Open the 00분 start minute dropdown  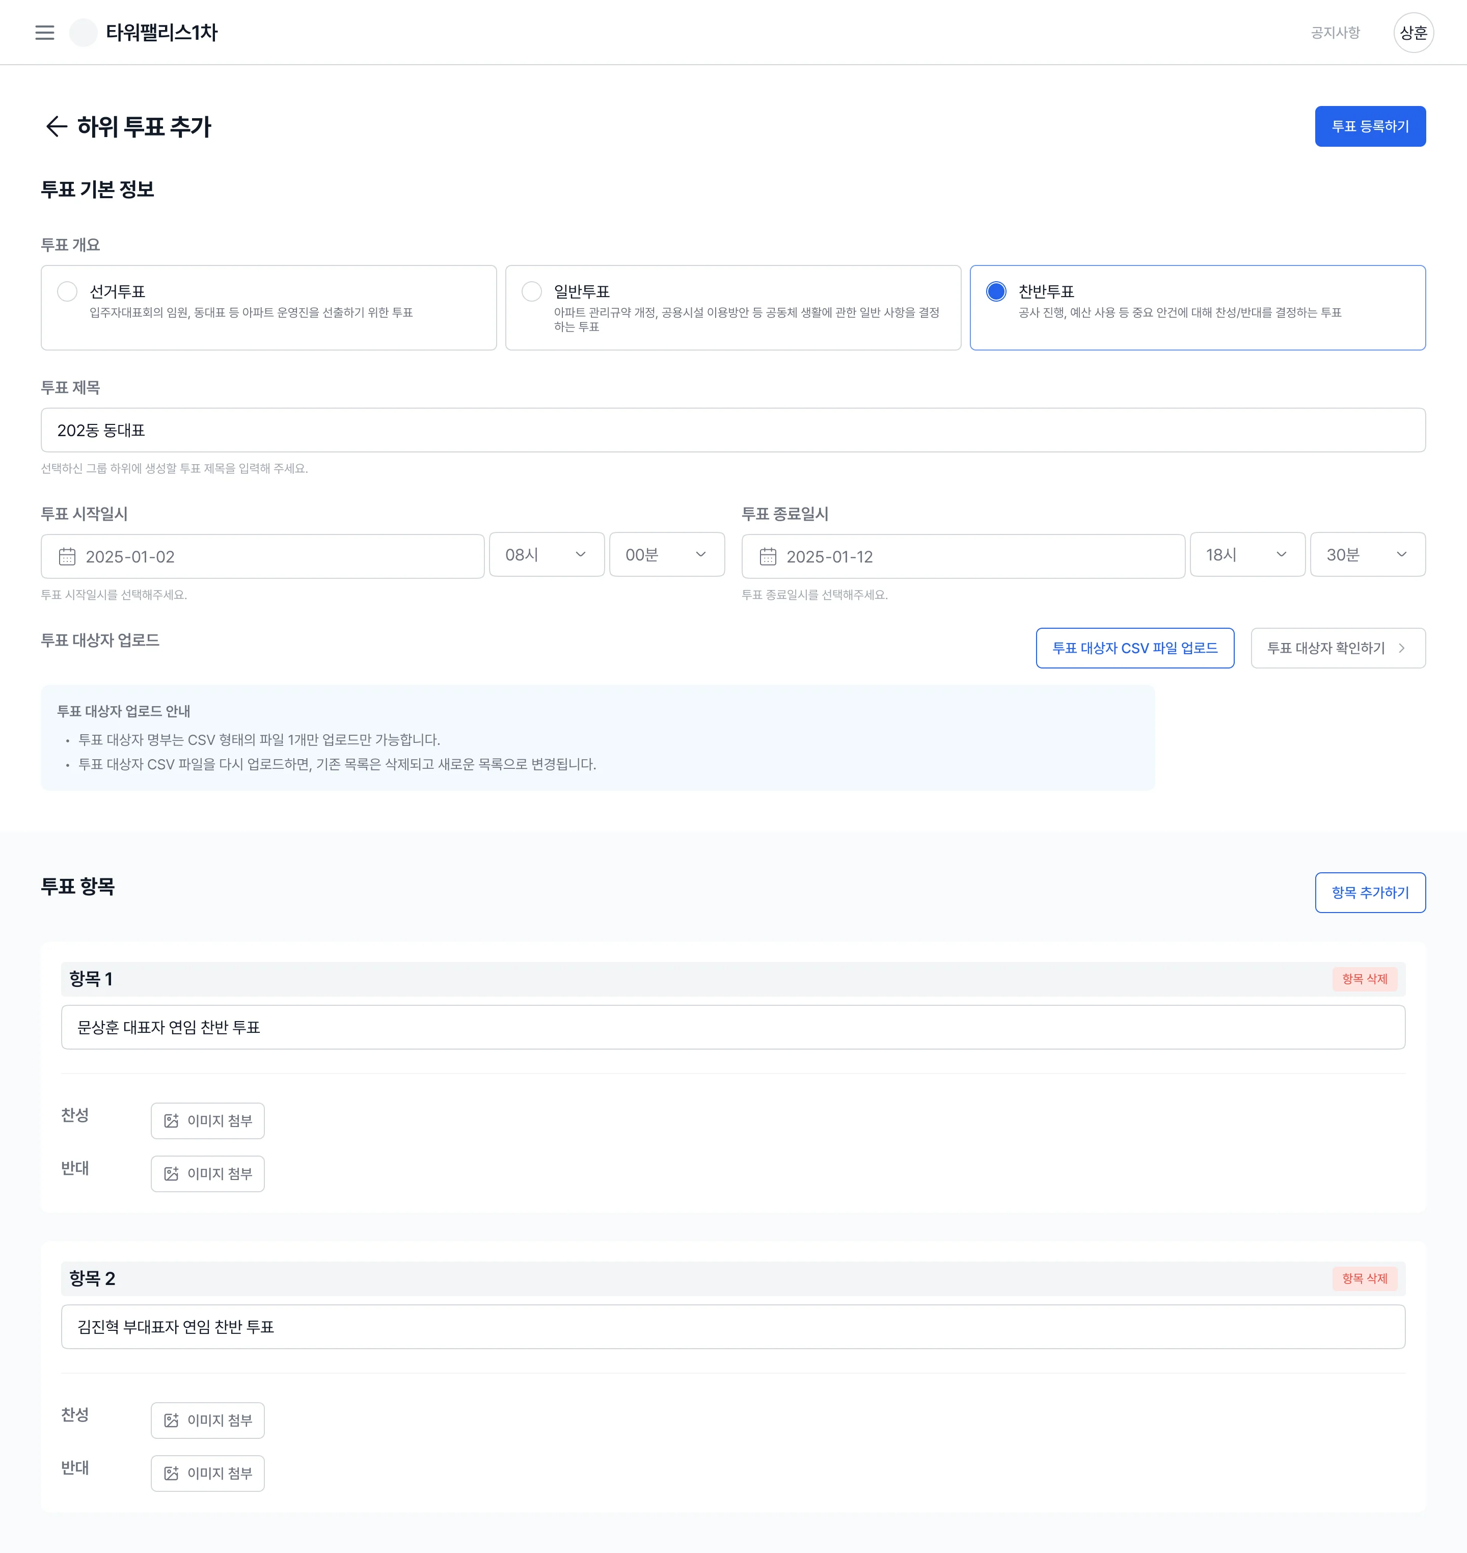point(666,555)
